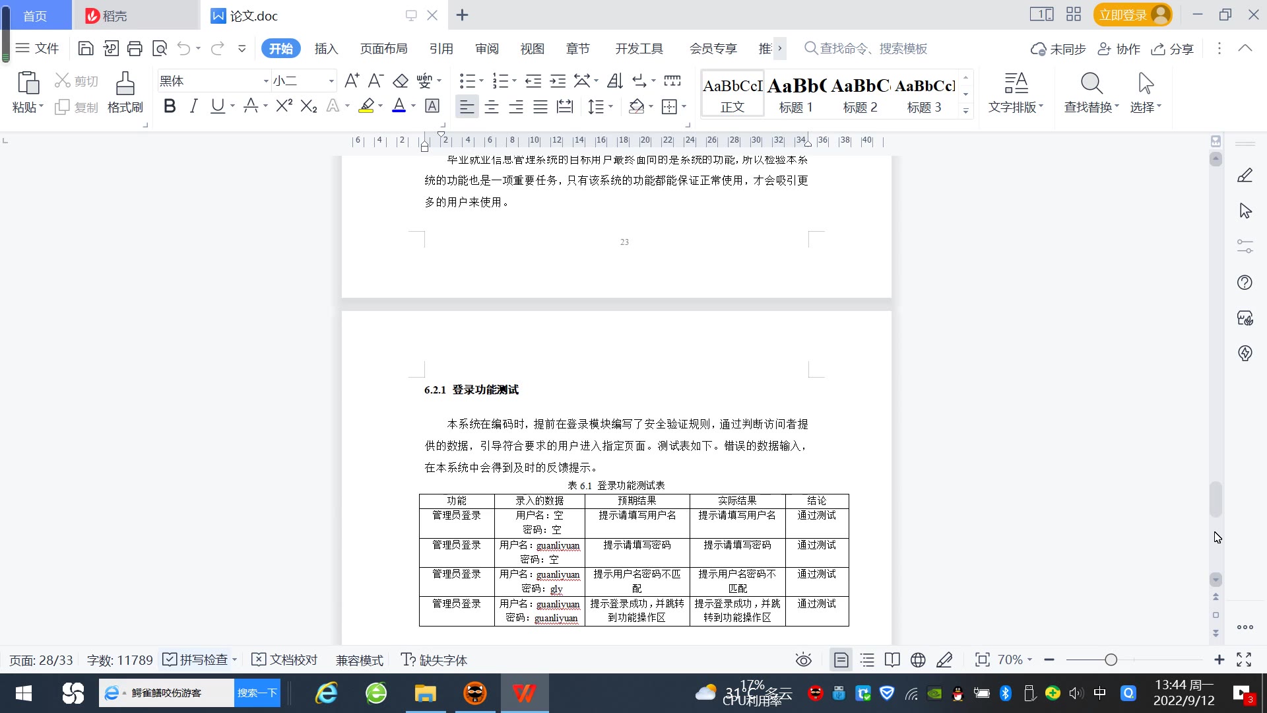1267x713 pixels.
Task: Switch to the 页面布局 ribbon tab
Action: [383, 49]
